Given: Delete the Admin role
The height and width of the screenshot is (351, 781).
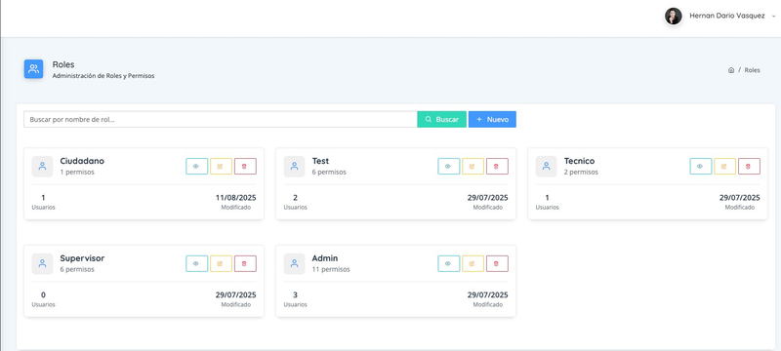Looking at the screenshot, I should [x=497, y=264].
